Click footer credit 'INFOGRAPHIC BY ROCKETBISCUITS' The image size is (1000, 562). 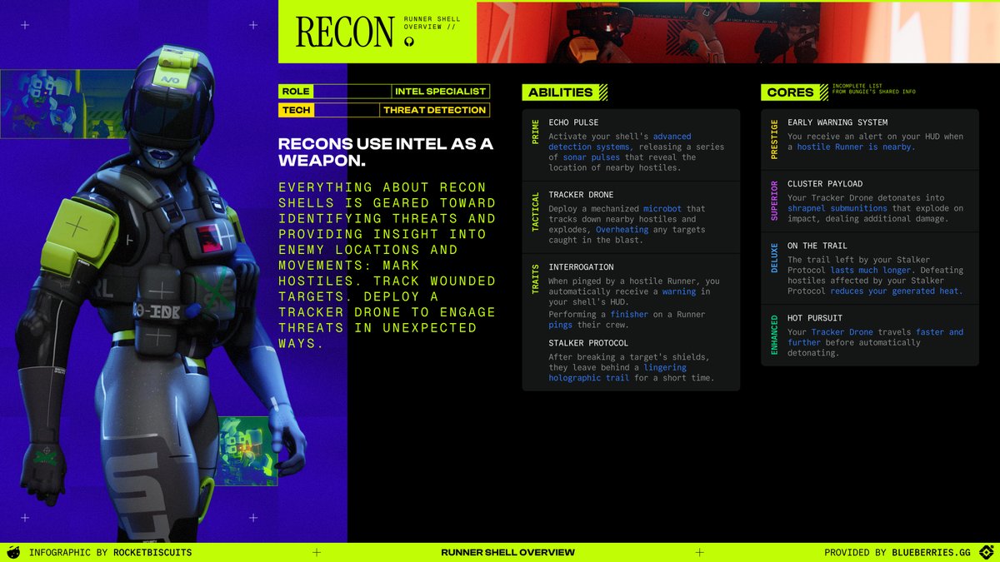coord(110,553)
